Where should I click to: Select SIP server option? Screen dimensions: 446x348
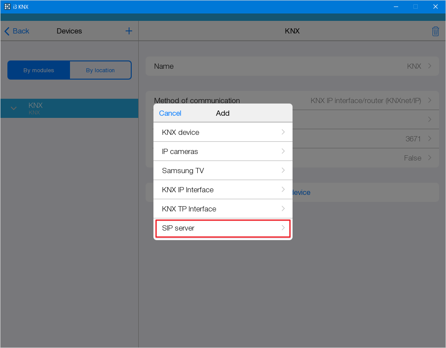tap(223, 228)
